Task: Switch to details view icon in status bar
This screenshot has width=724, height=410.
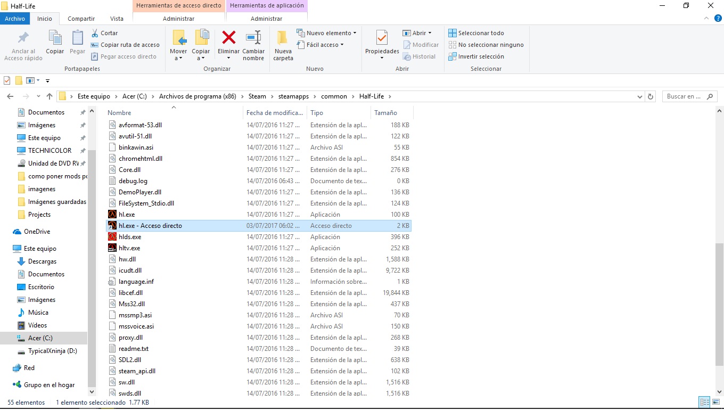Action: tap(704, 402)
